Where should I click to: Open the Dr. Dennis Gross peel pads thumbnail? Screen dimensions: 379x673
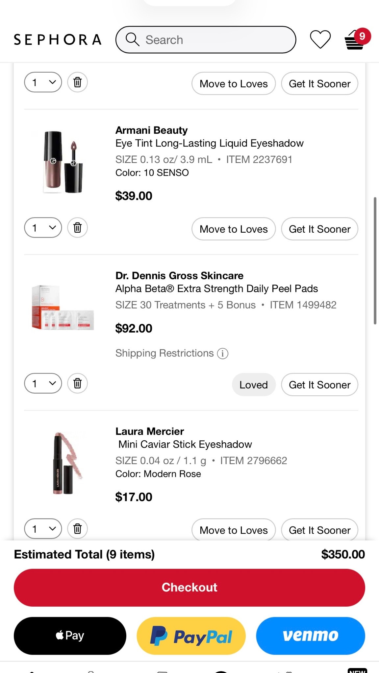pos(63,308)
